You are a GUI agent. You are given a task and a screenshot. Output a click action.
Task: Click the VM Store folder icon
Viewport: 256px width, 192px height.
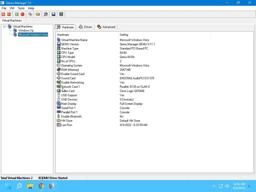click(58, 120)
